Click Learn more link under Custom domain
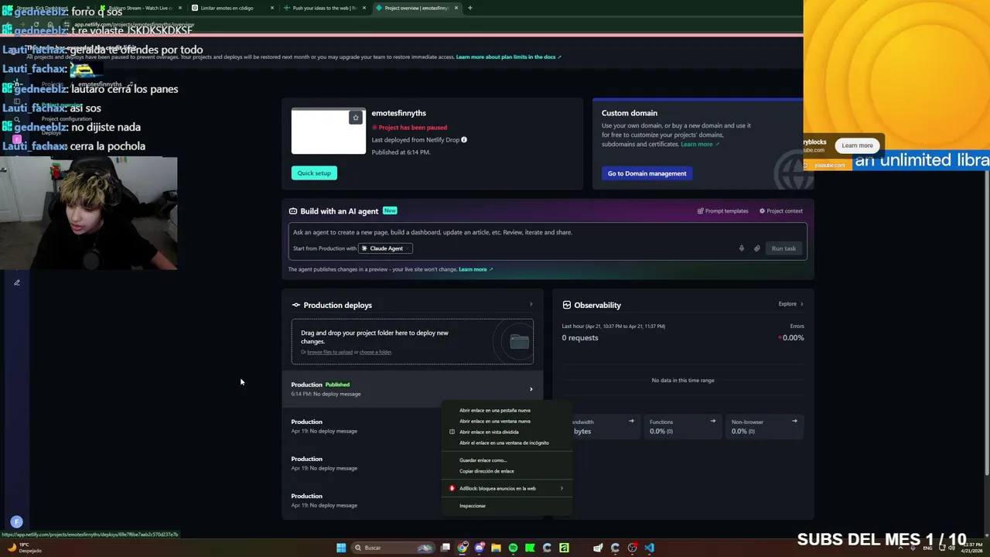This screenshot has width=990, height=557. 699,144
